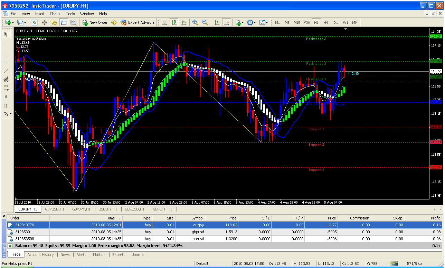Toggle the chart auto scroll button

pos(217,22)
